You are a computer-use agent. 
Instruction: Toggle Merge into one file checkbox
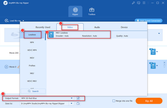point(114,101)
